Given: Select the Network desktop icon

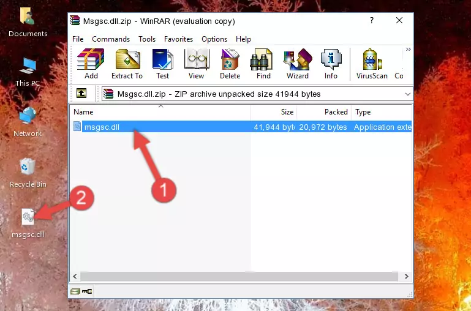Looking at the screenshot, I should [28, 122].
